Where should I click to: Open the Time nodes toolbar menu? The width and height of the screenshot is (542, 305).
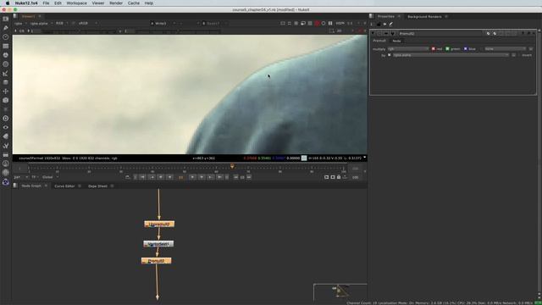pos(6,36)
